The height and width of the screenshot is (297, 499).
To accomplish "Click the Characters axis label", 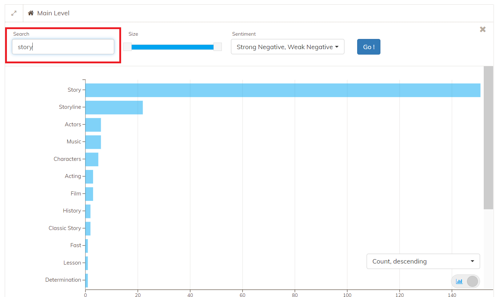I will (x=67, y=159).
